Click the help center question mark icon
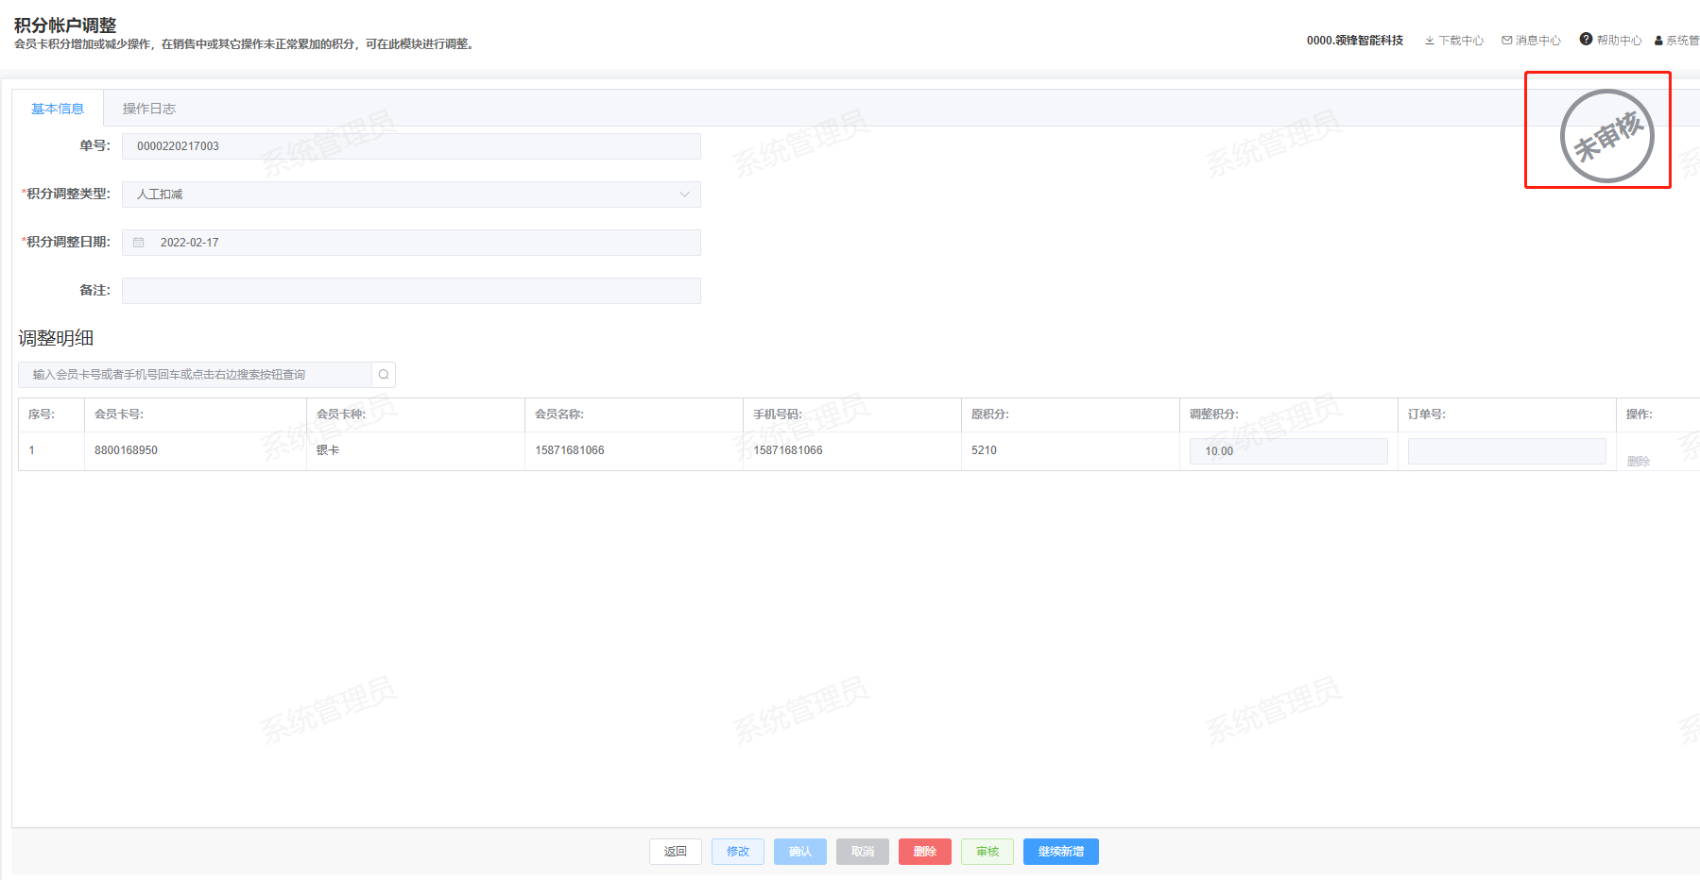Screen dimensions: 1700x880 coord(1586,40)
